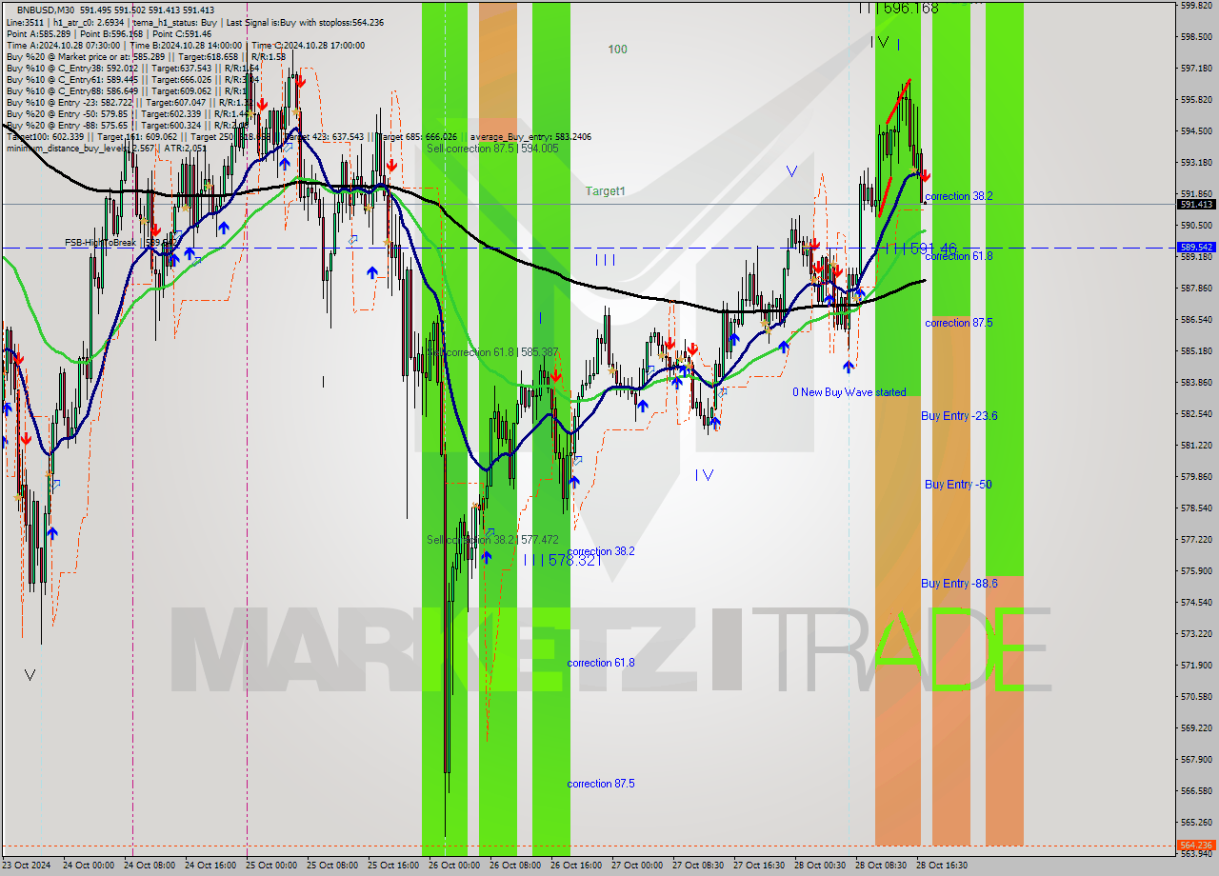The image size is (1219, 876).
Task: Click the blue 589.542 price level box
Action: coord(1197,247)
